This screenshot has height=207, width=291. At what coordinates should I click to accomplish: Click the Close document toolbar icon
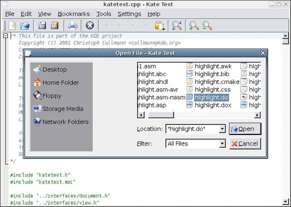[90, 25]
